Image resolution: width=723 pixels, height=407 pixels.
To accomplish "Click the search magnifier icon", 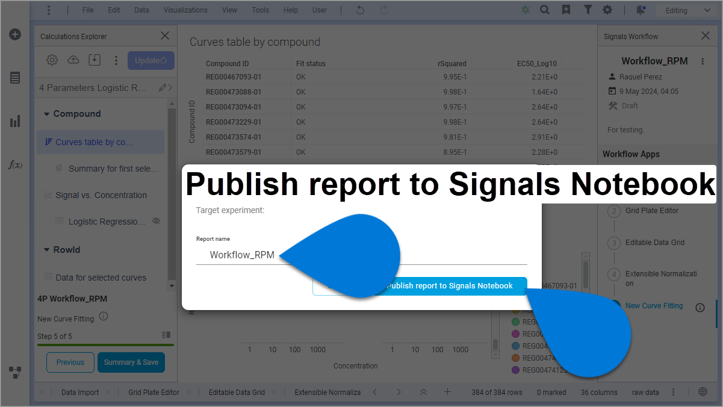I will (545, 10).
